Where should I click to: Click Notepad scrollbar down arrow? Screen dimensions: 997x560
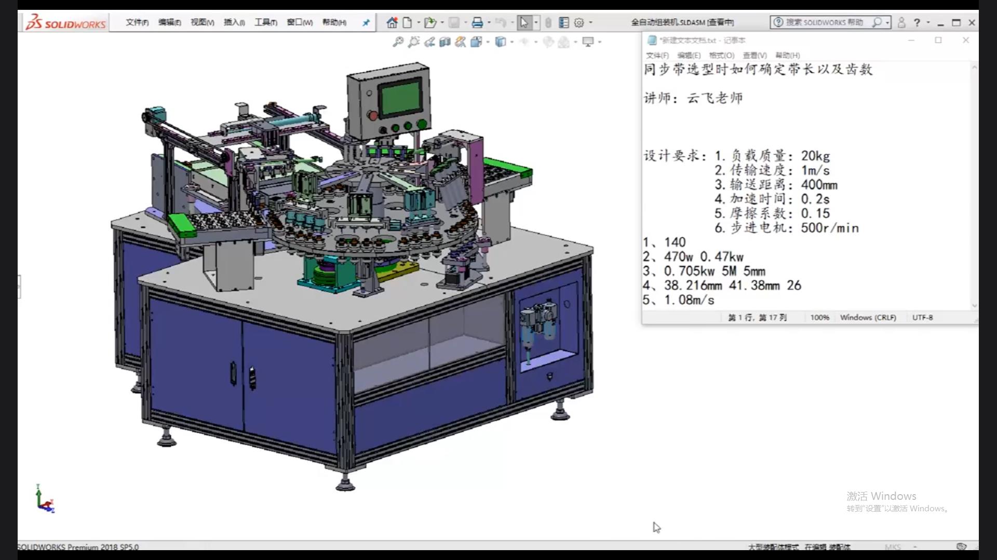click(x=974, y=305)
